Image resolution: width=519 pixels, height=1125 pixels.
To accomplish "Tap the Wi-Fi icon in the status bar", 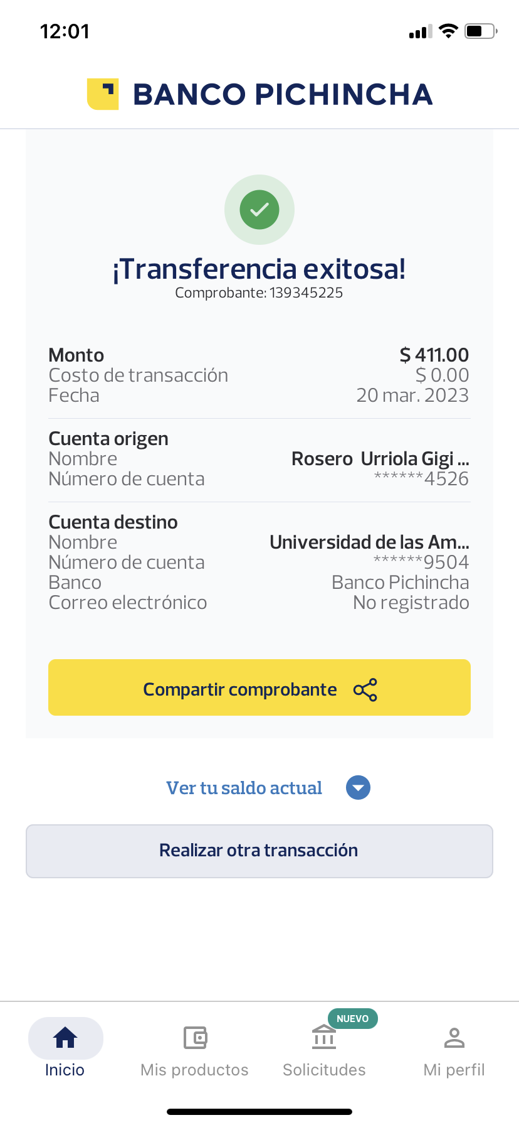I will pos(448,31).
